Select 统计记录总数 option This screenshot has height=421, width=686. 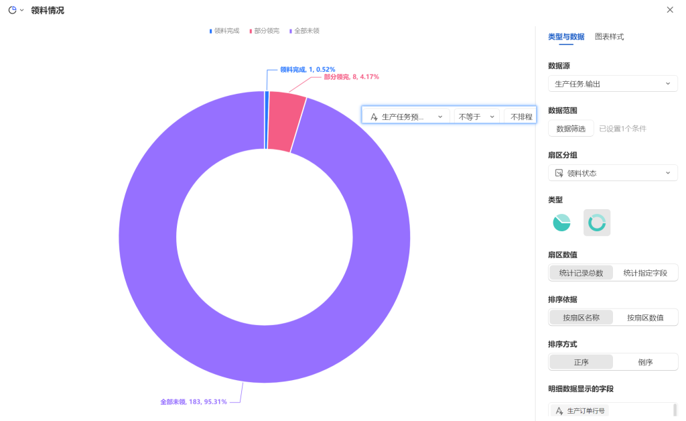point(581,273)
